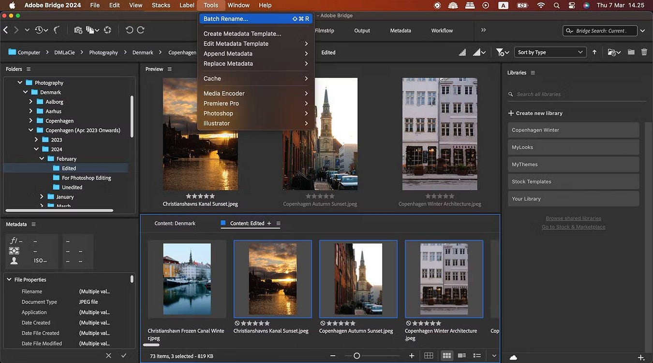Open the filter items by rating menu
The image size is (653, 363).
pos(503,52)
